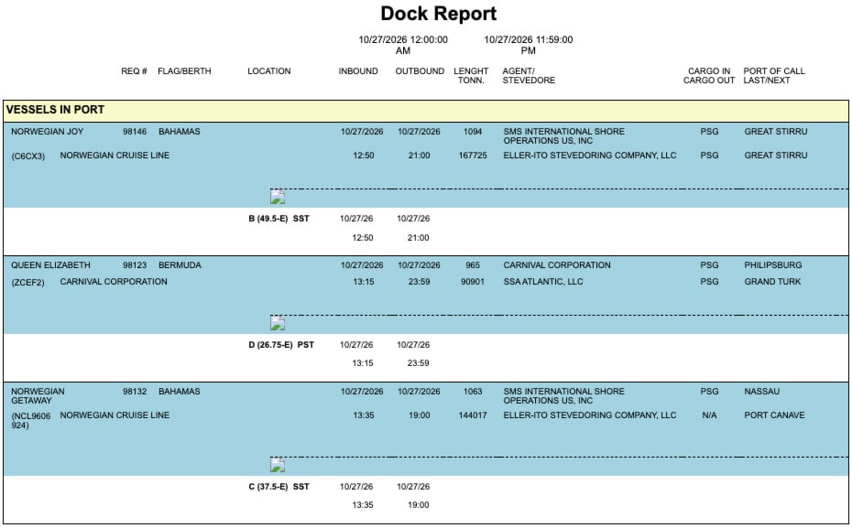Click the broken image icon under Norwegian Getaway
The height and width of the screenshot is (528, 852).
click(x=278, y=465)
